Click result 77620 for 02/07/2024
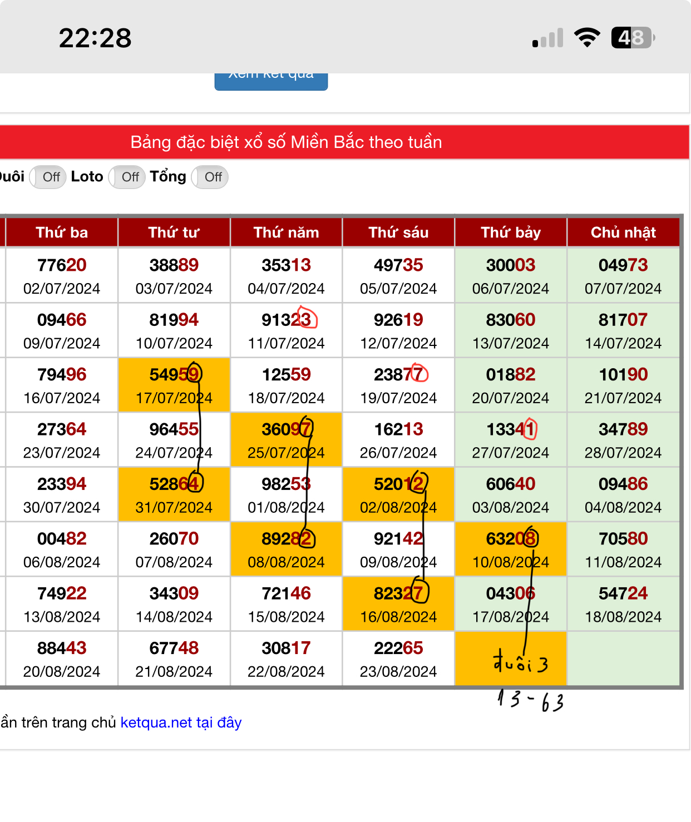The image size is (691, 822). tap(62, 276)
